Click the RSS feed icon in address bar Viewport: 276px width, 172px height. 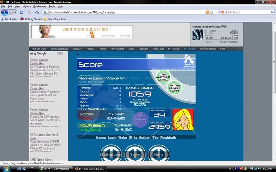pyautogui.click(x=207, y=12)
